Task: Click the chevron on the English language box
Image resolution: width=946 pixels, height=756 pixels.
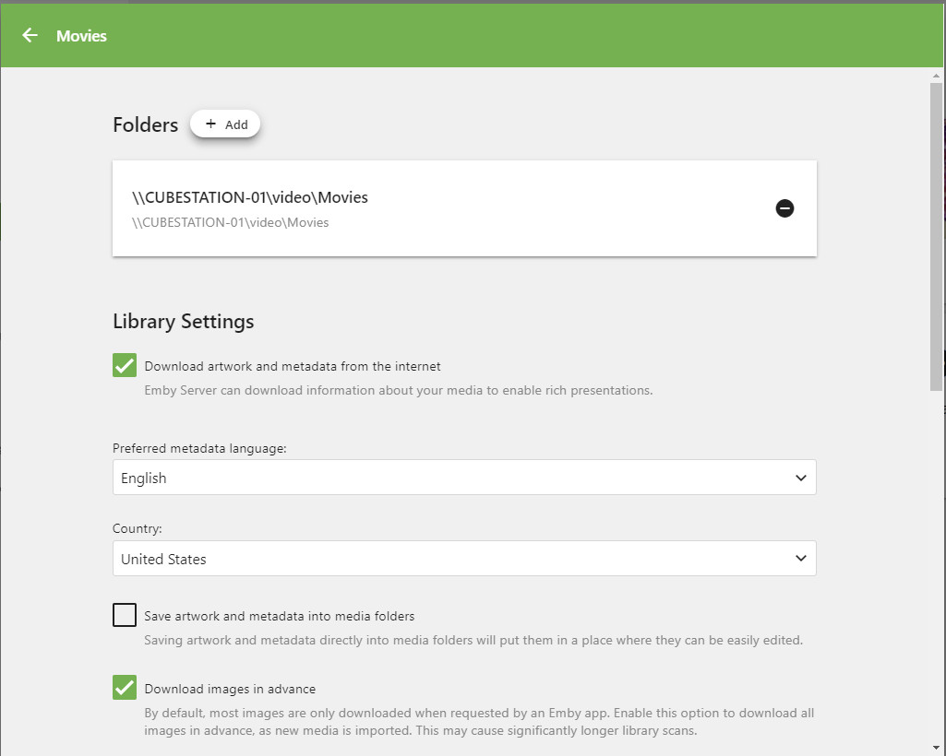Action: click(x=800, y=478)
